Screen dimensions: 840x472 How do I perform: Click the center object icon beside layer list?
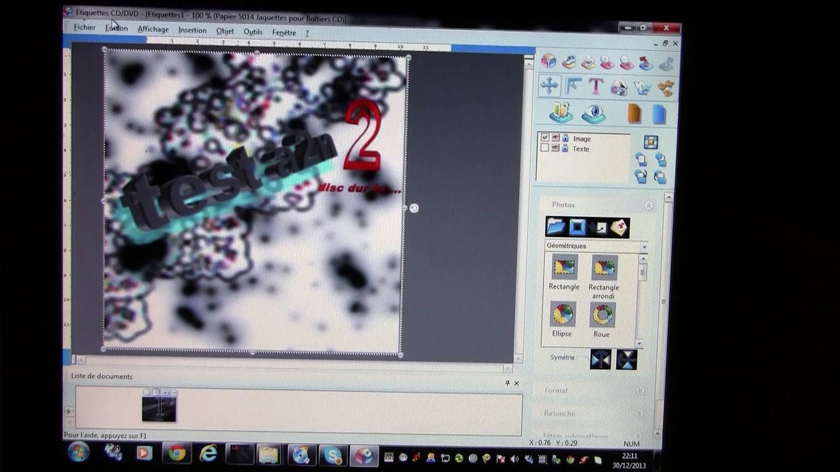(x=650, y=142)
